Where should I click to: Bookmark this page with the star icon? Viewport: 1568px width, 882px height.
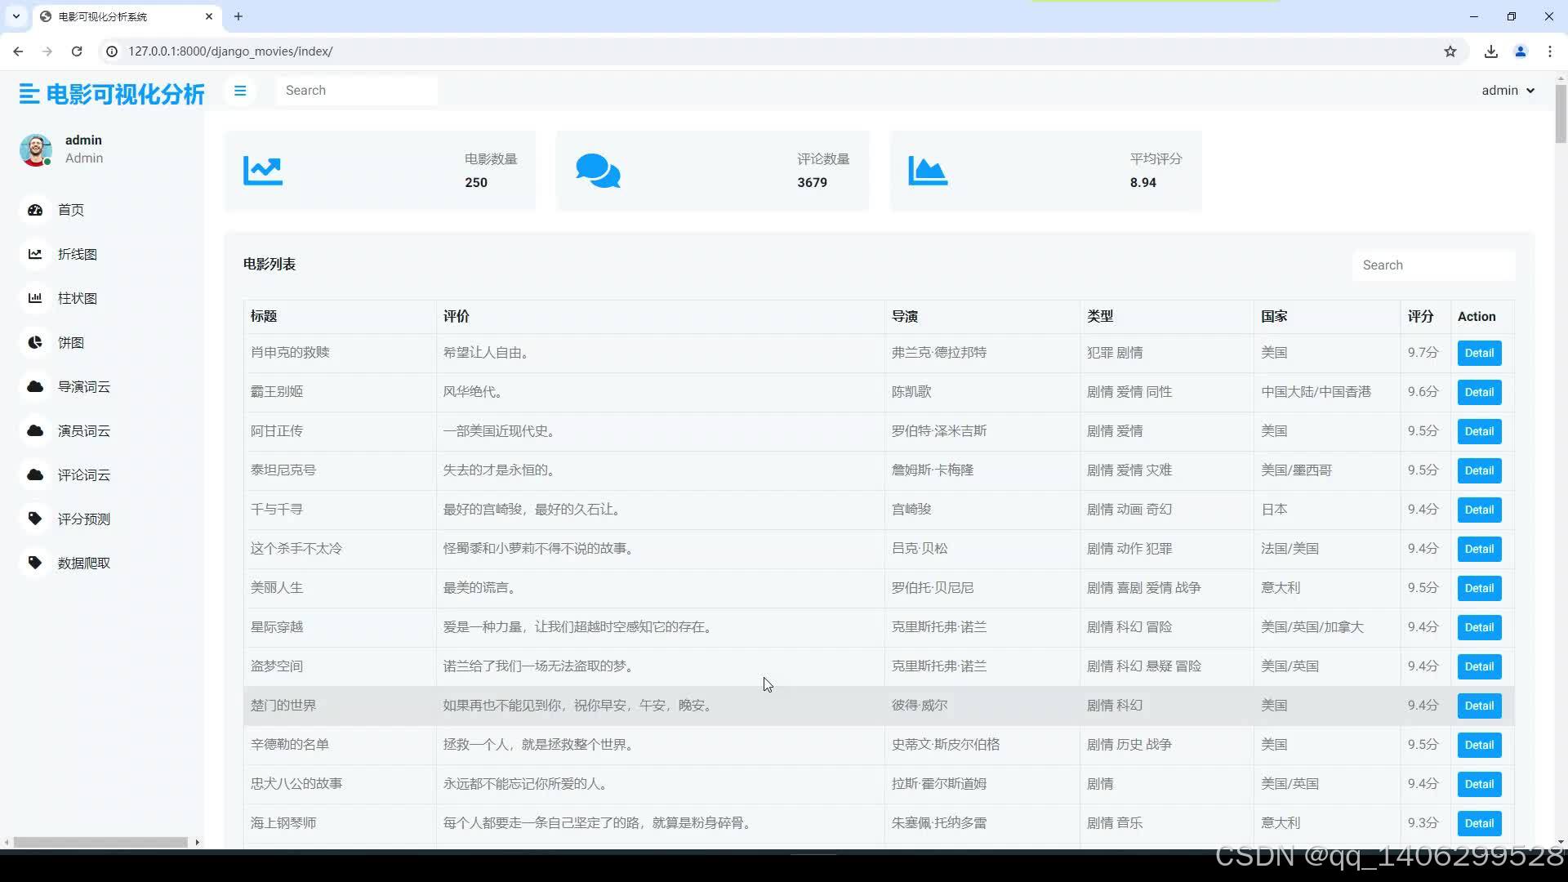[1450, 51]
